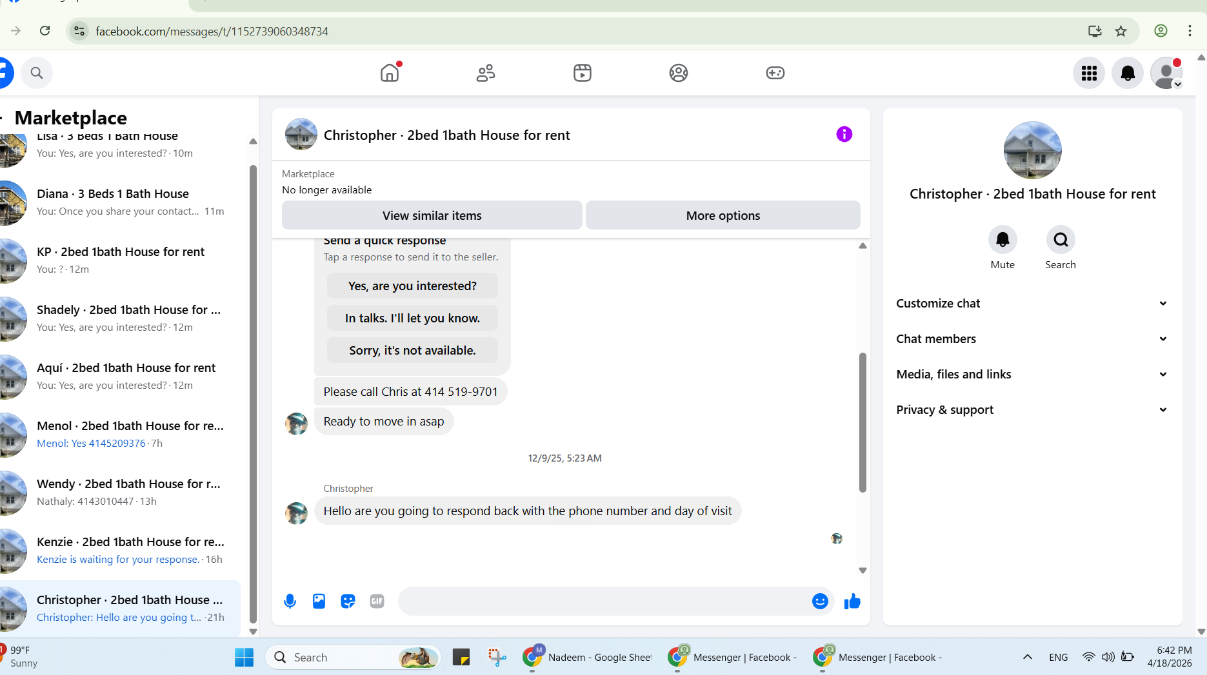Click message thread scroll down arrow
The width and height of the screenshot is (1207, 675).
coord(863,571)
